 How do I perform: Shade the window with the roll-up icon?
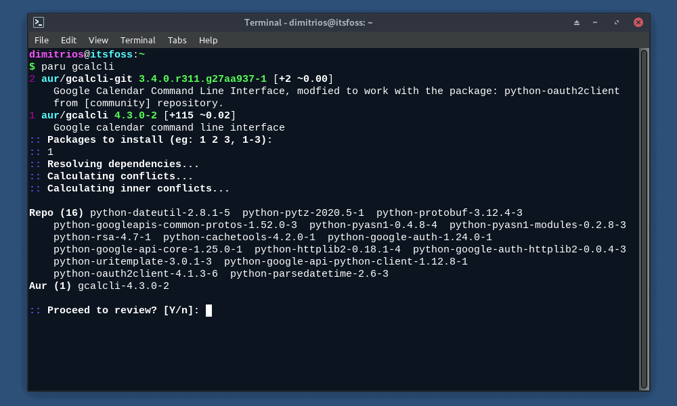576,22
